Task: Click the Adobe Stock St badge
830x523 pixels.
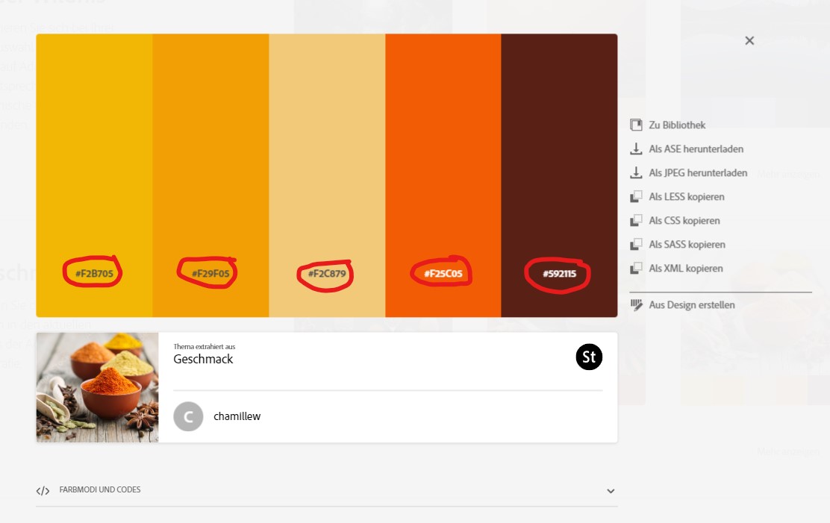Action: pyautogui.click(x=589, y=357)
